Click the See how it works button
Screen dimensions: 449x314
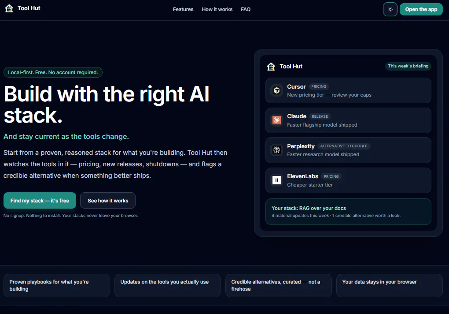point(108,201)
